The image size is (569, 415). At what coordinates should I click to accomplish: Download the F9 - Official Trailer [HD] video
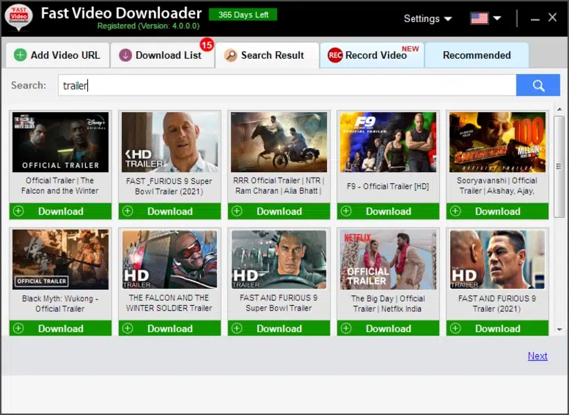[x=388, y=212]
